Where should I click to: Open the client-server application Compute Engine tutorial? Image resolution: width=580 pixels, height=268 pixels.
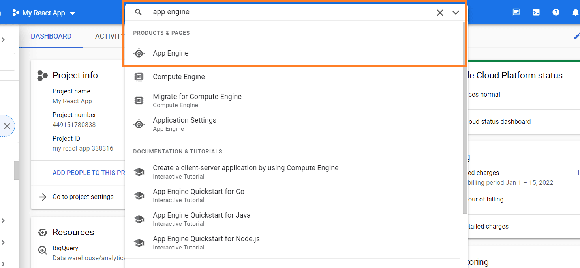tap(293, 172)
